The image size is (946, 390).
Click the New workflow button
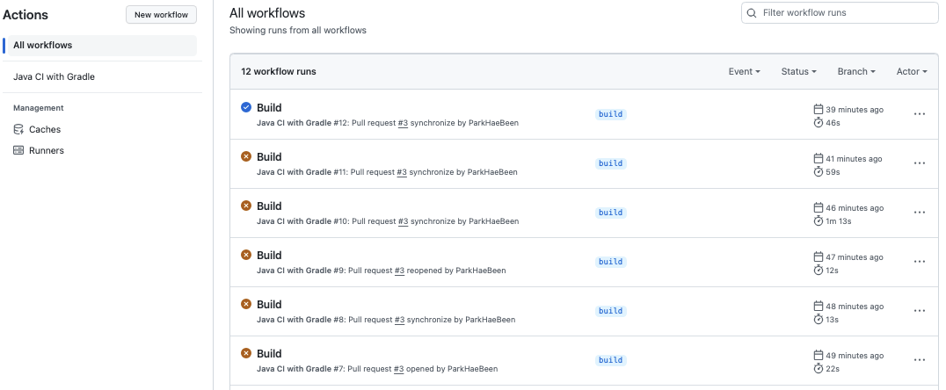coord(161,15)
